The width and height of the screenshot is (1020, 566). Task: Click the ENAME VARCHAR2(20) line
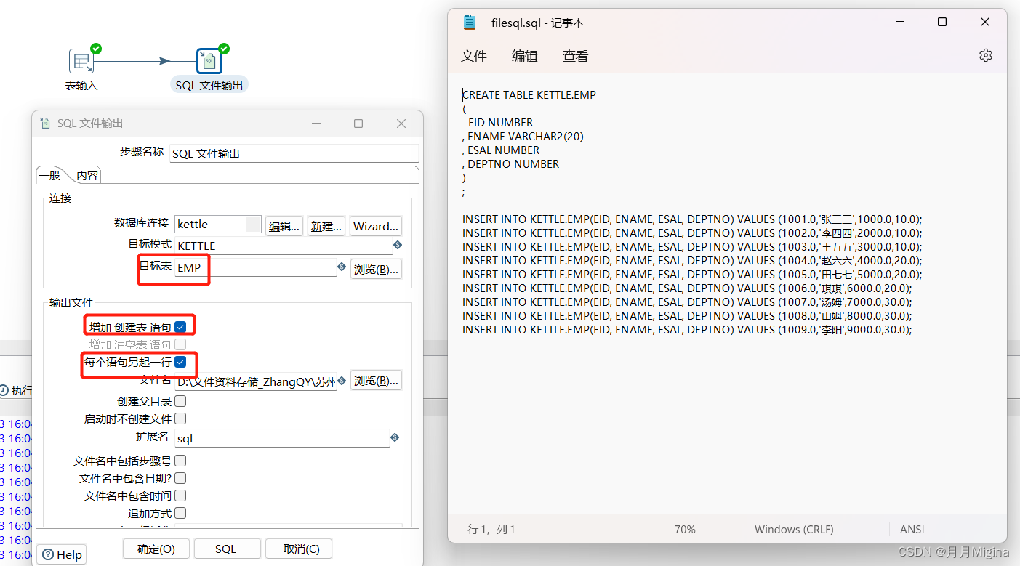523,136
